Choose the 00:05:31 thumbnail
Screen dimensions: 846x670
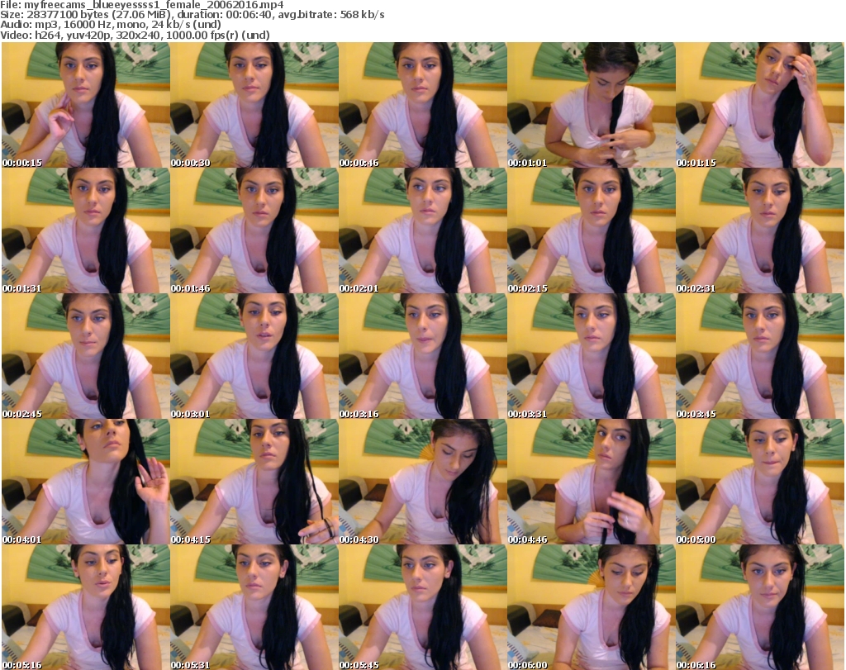(x=254, y=607)
